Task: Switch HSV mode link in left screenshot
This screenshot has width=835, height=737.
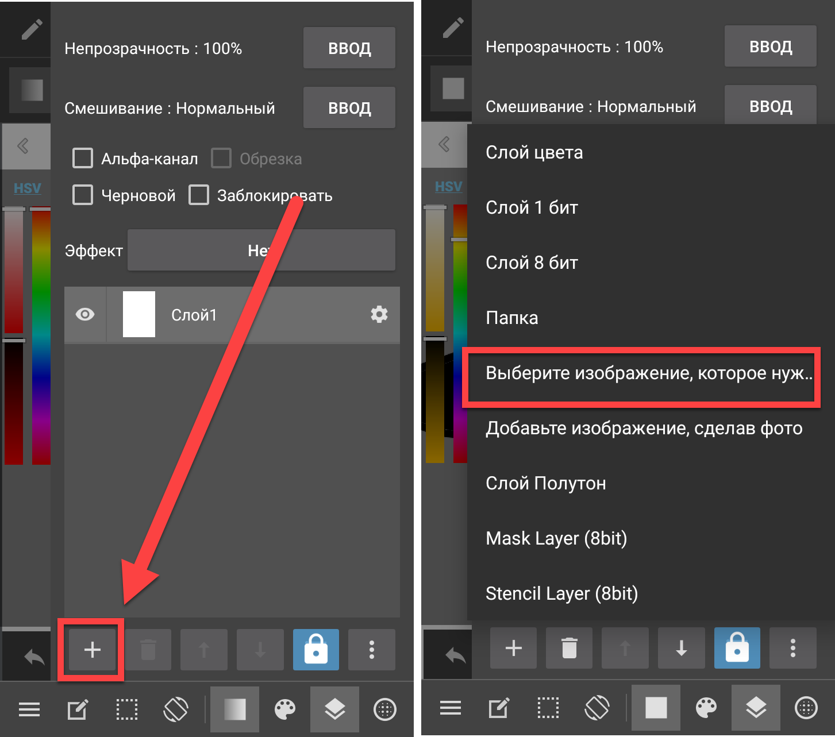Action: pyautogui.click(x=27, y=188)
